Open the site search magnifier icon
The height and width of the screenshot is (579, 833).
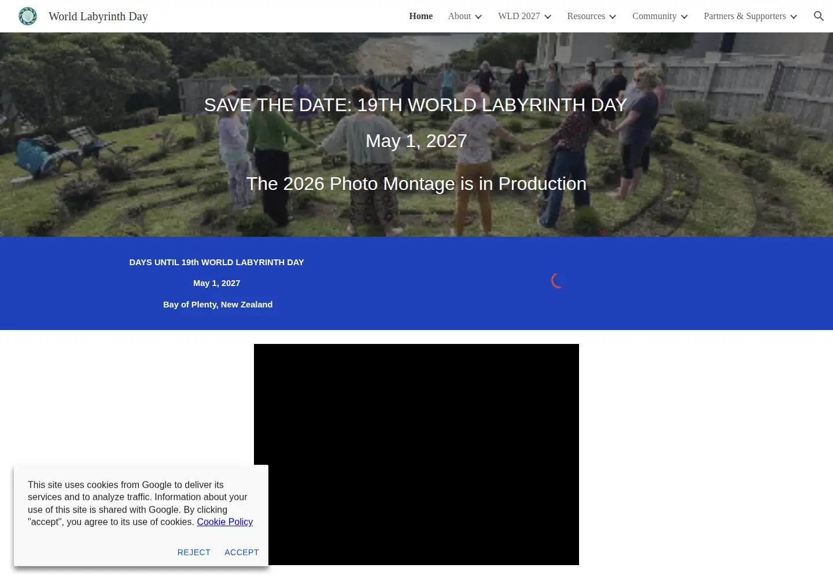pos(819,16)
